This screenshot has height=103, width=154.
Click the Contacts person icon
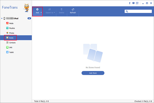(x=7, y=43)
